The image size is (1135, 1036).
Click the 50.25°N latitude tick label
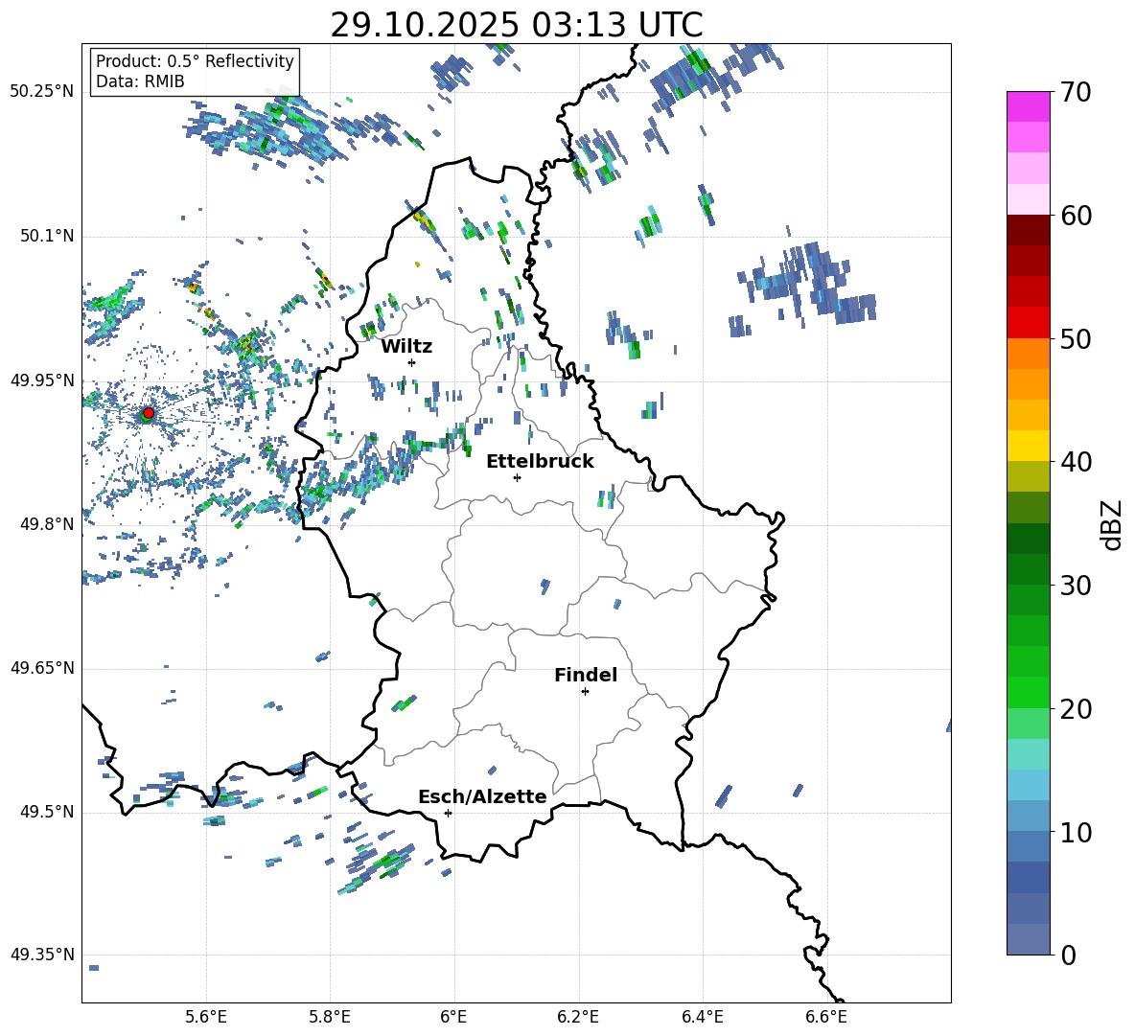(x=41, y=92)
